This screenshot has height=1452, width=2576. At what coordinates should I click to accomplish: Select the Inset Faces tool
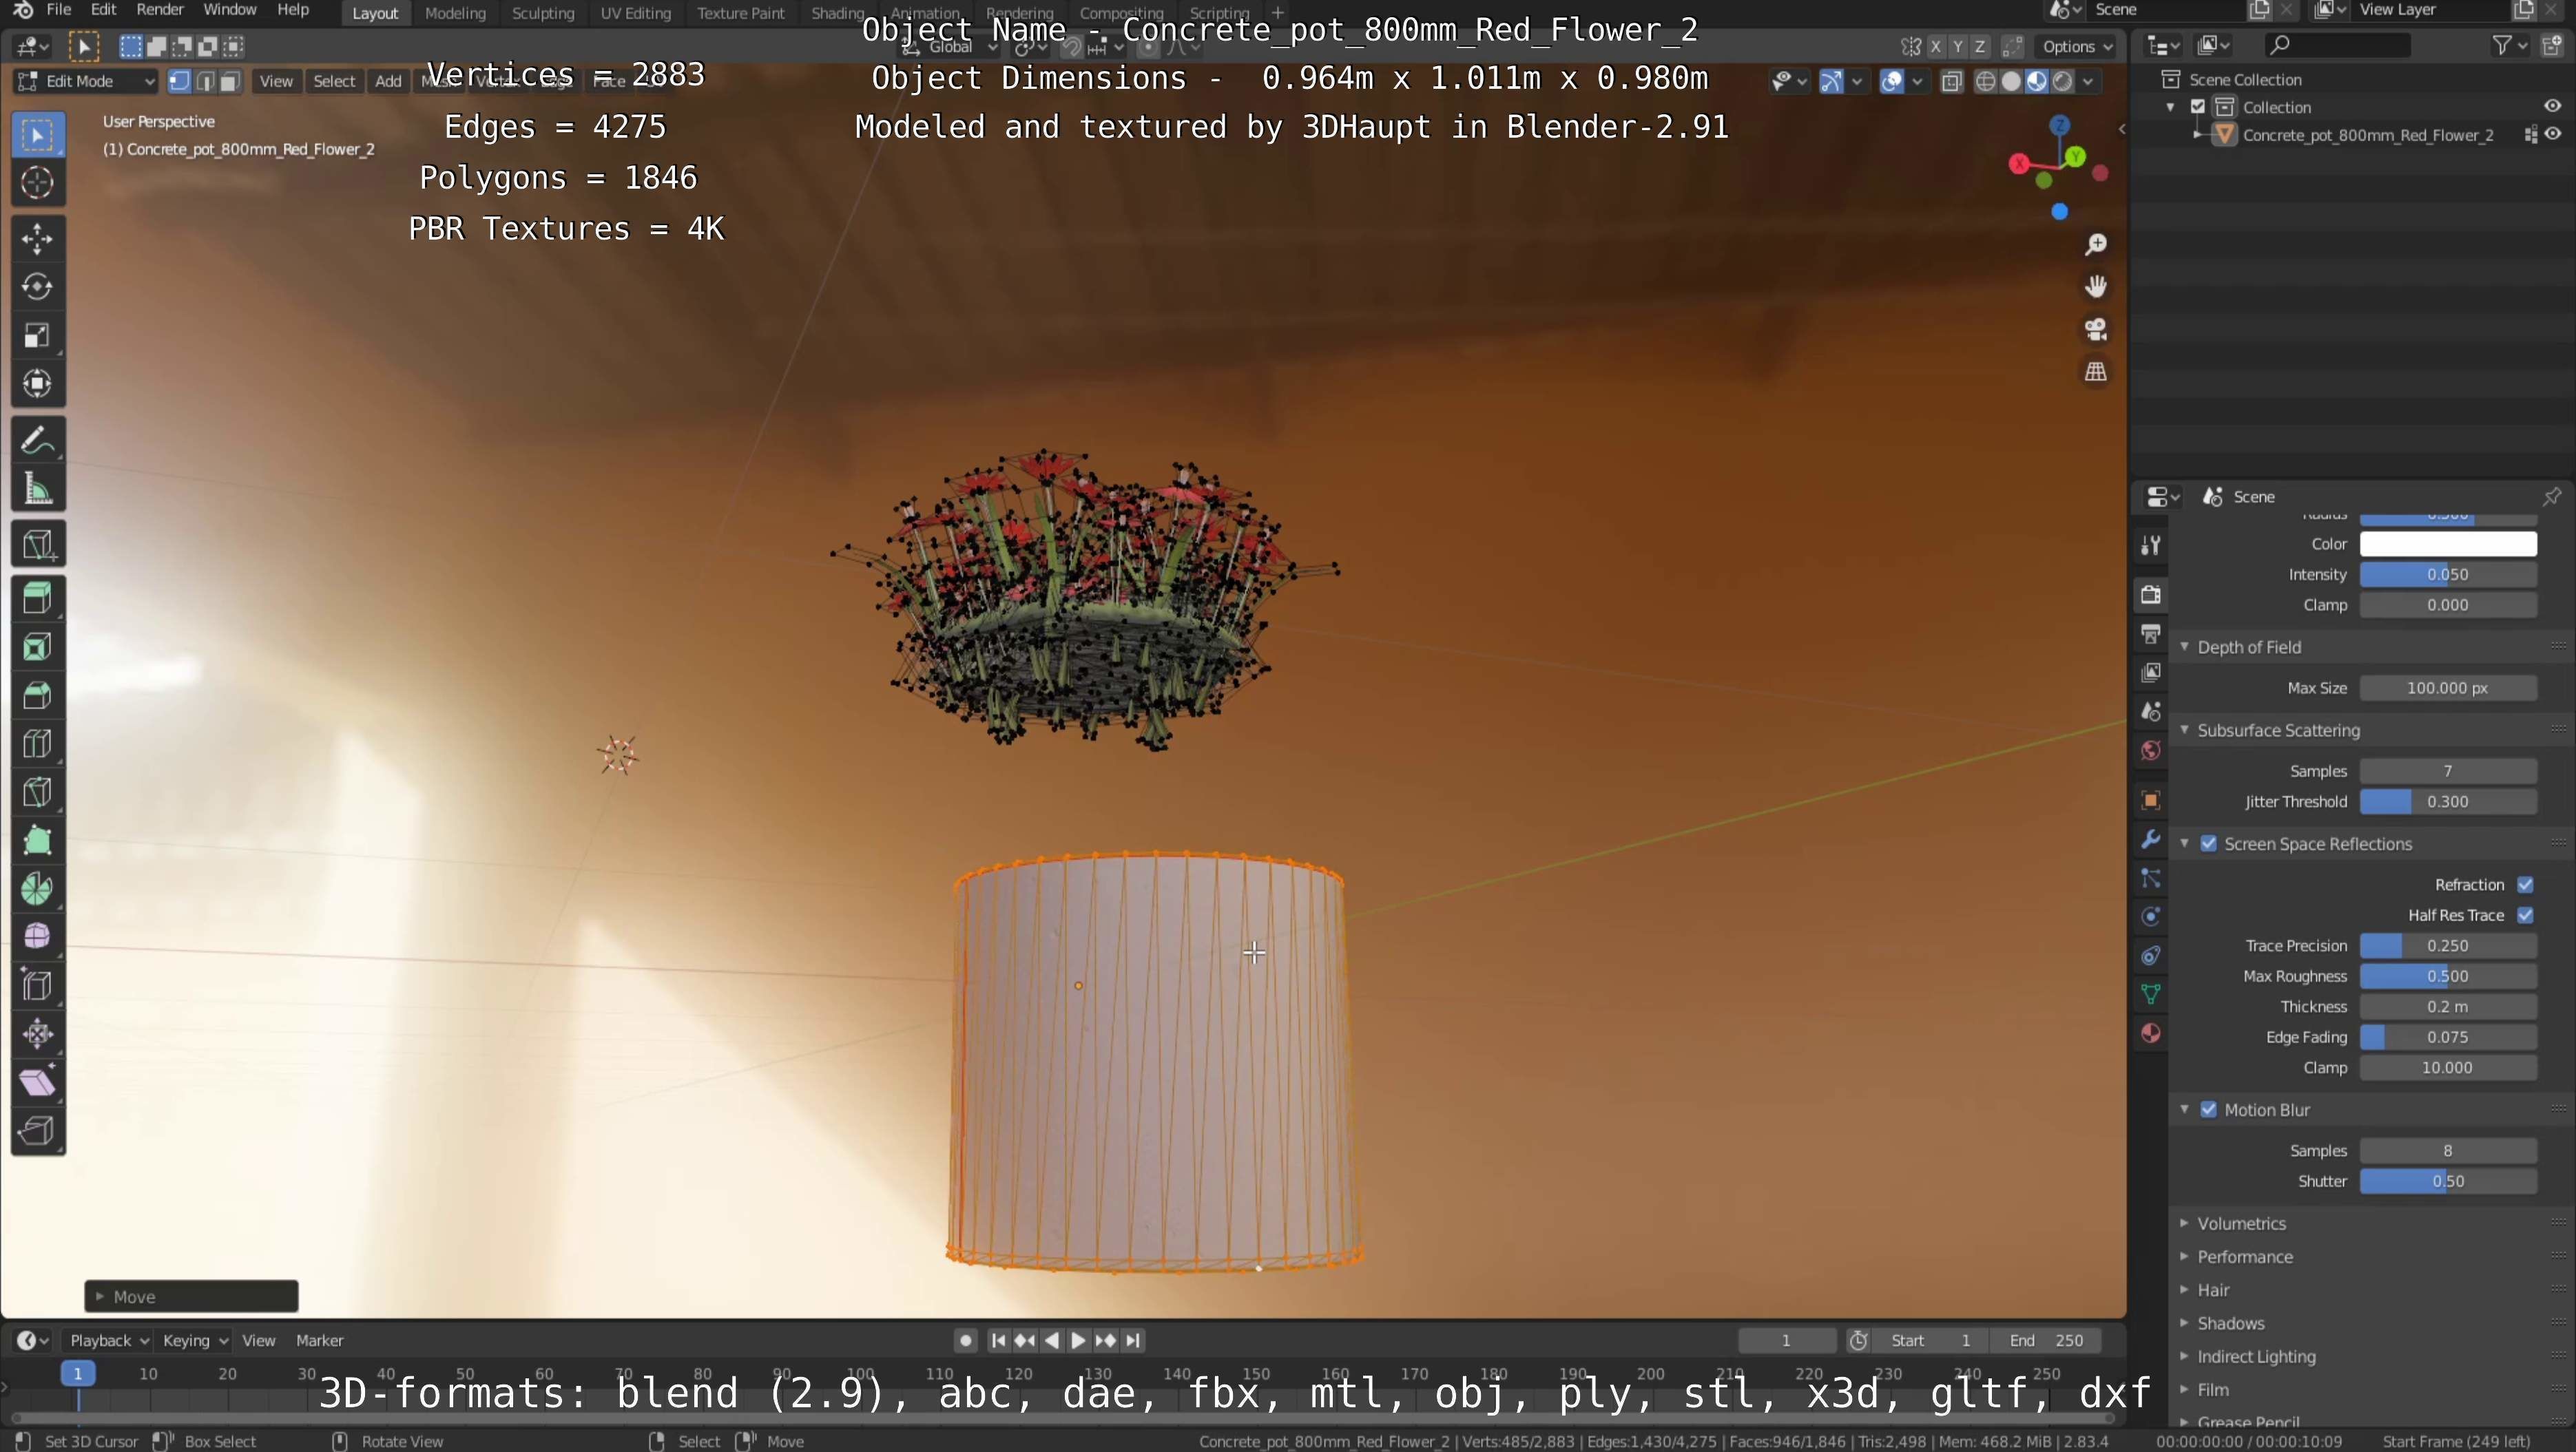38,646
